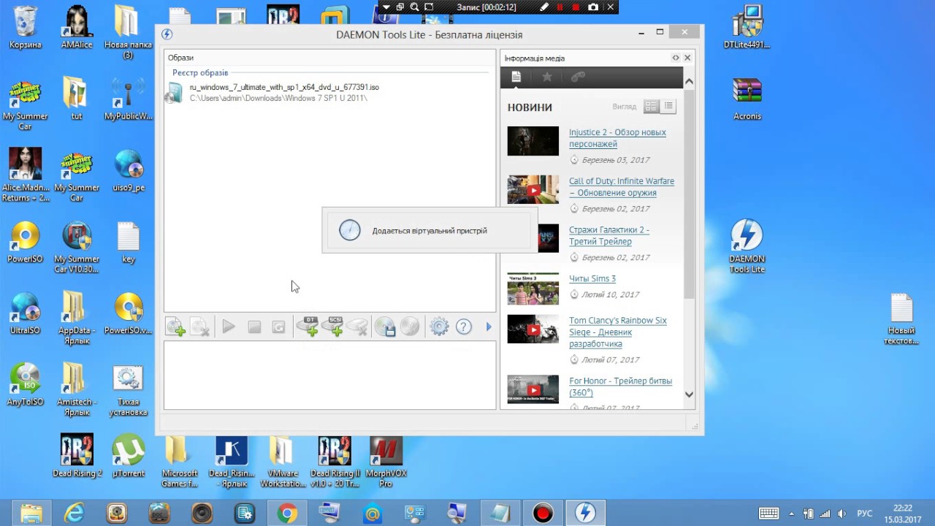Open Internet Explorer from the taskbar
Screen dimensions: 935x526
point(74,514)
